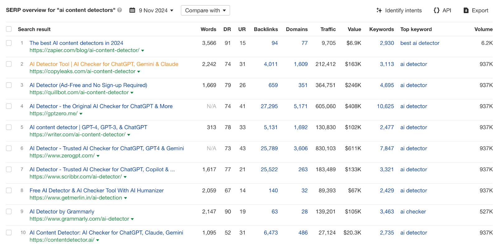Screen dimensions: 498x246
Task: Open the Compare with dropdown
Action: (205, 10)
